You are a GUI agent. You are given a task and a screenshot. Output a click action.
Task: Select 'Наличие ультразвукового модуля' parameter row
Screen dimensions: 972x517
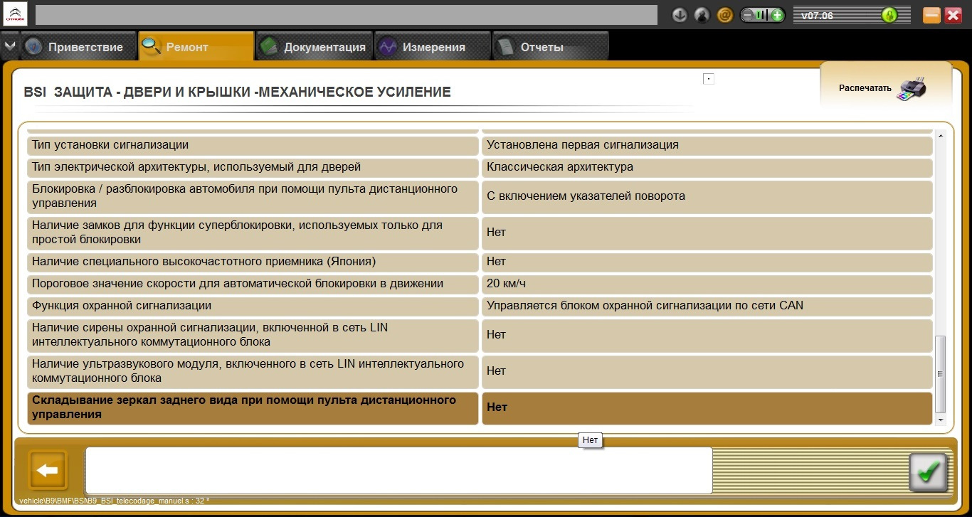tap(253, 371)
